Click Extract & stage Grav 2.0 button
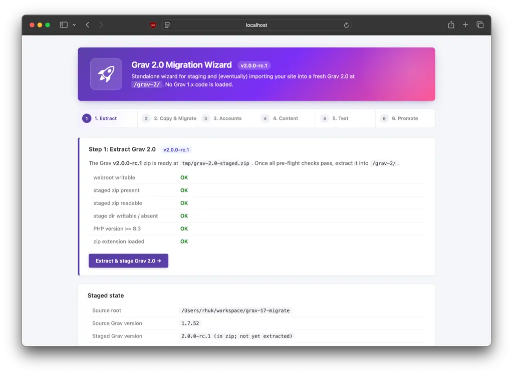 click(x=128, y=260)
